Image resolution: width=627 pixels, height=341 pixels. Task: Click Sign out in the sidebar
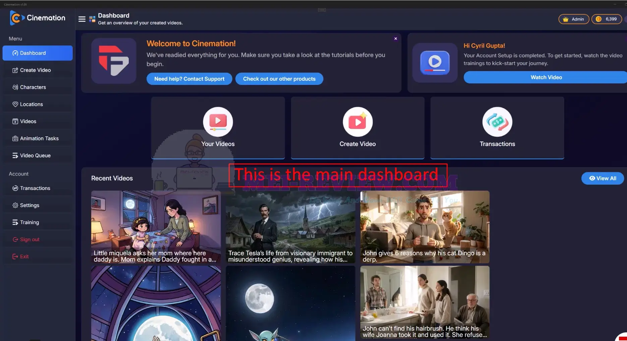pyautogui.click(x=38, y=240)
